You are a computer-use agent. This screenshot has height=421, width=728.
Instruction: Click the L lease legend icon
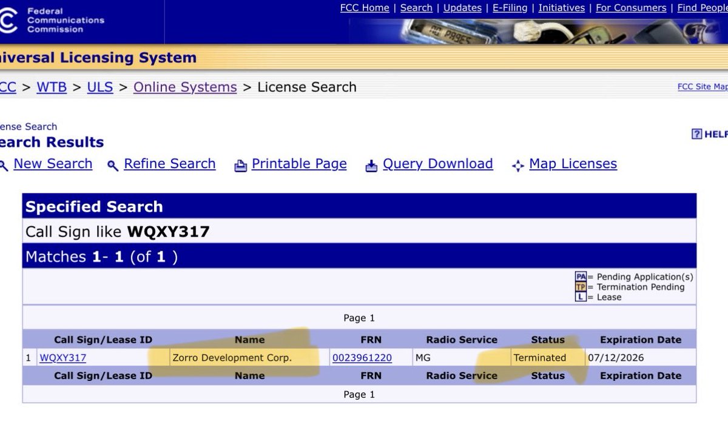(581, 297)
